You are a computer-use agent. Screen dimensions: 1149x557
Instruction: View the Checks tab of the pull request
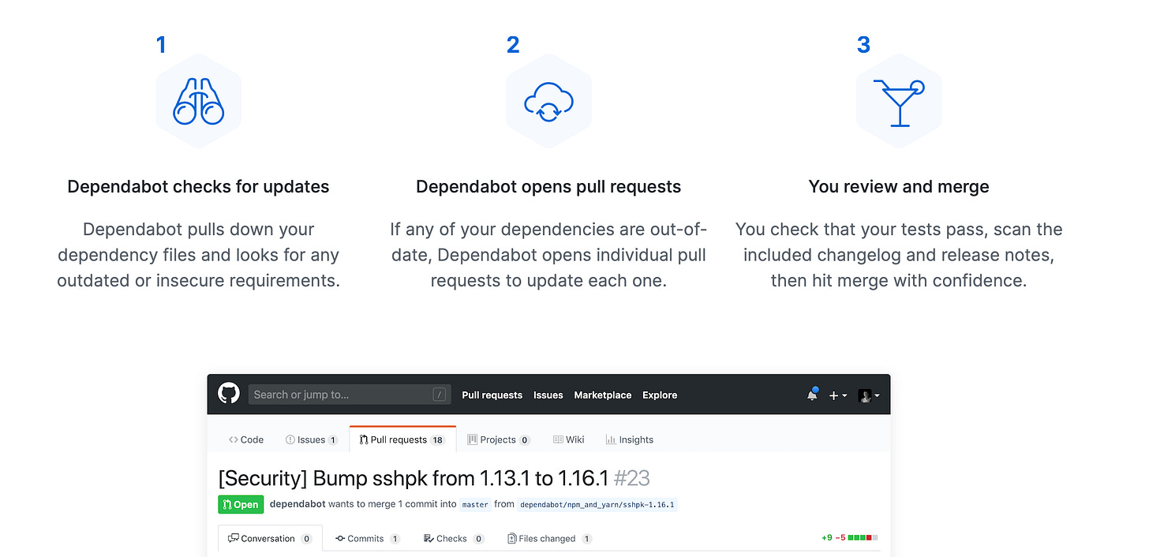tap(454, 539)
